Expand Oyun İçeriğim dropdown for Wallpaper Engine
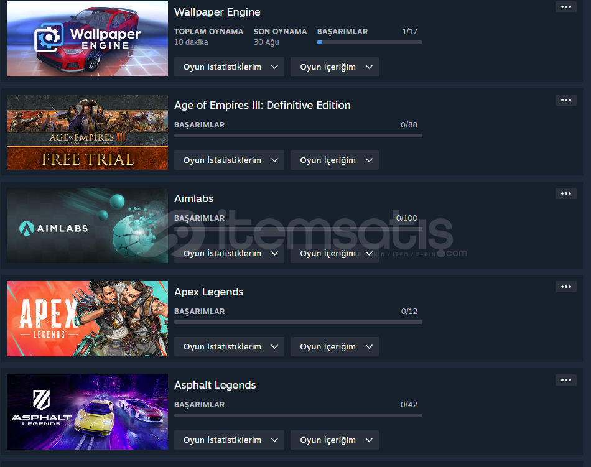 (x=334, y=67)
